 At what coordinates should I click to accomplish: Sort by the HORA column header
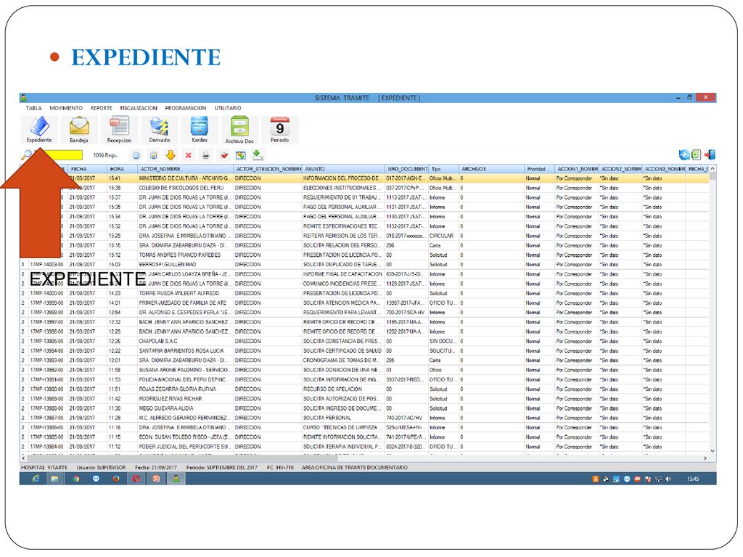(x=122, y=168)
